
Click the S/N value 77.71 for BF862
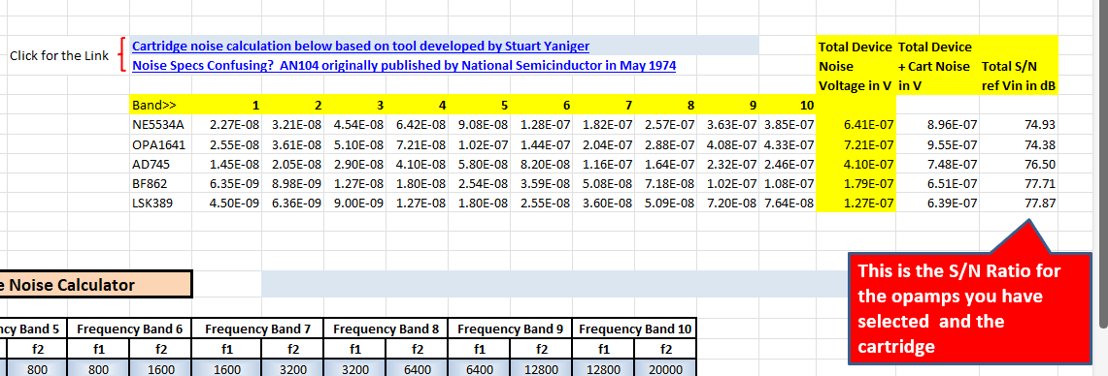tap(1018, 184)
